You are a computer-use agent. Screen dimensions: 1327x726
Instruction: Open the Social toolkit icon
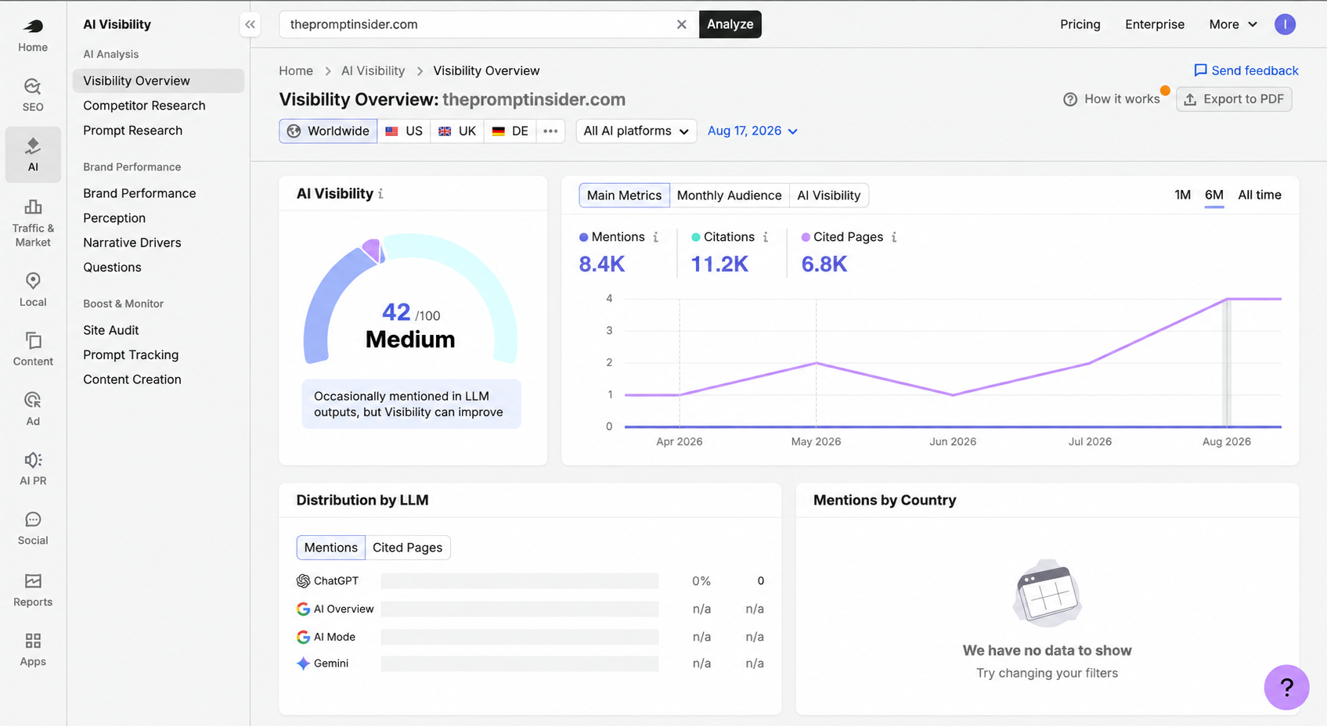(x=33, y=528)
